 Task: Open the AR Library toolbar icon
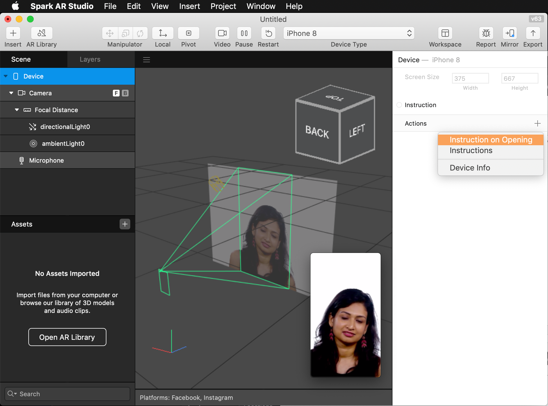42,33
